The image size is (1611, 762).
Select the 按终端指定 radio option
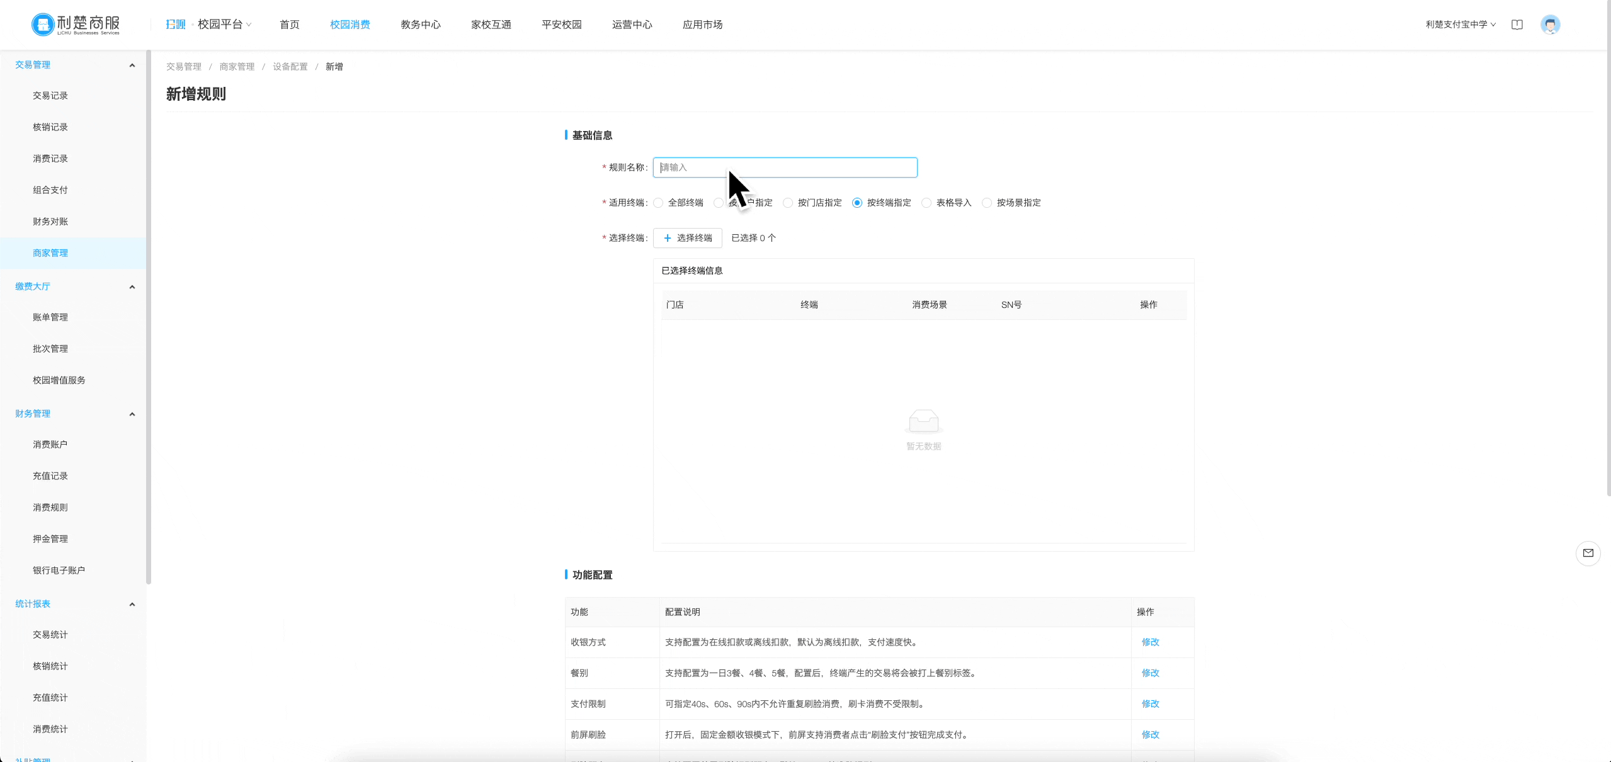pyautogui.click(x=857, y=203)
